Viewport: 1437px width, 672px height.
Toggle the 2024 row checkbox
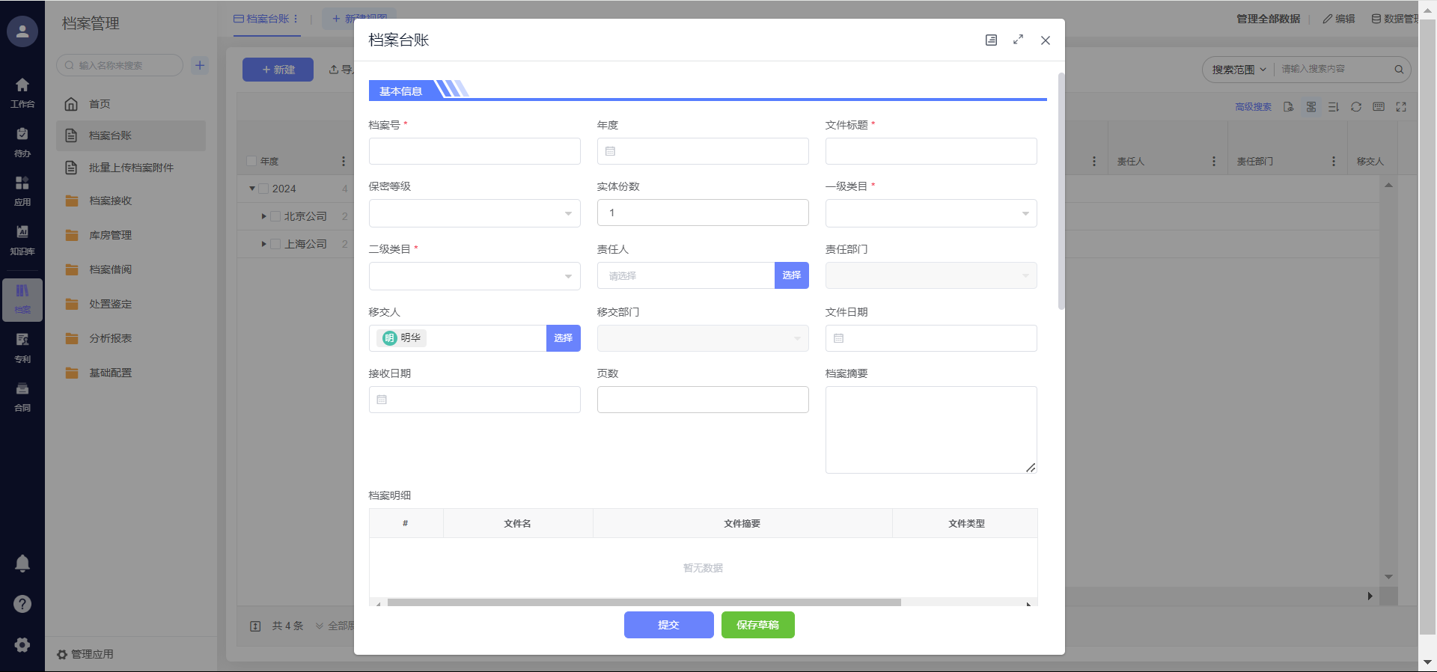tap(263, 189)
